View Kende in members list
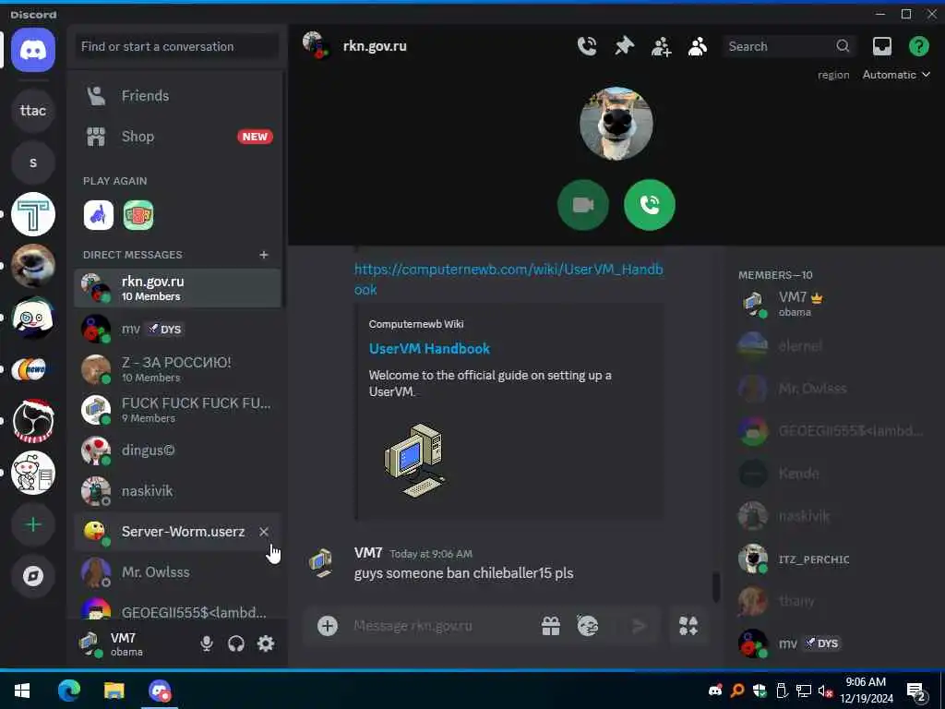This screenshot has height=709, width=945. click(x=831, y=474)
